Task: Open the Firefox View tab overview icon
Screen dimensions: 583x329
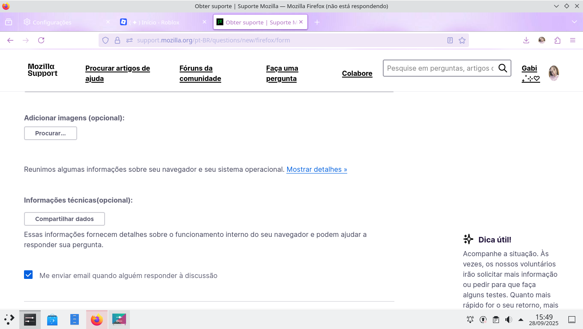Action: click(9, 22)
